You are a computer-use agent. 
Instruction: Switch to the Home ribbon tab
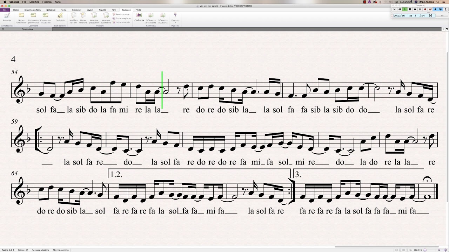tap(16, 10)
